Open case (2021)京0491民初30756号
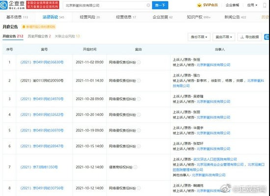The image size is (270, 196). pos(42,188)
